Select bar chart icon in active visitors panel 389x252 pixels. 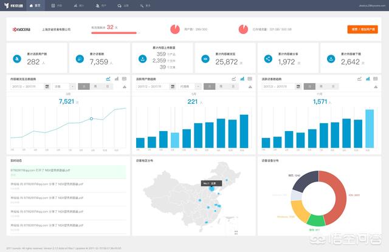click(368, 79)
